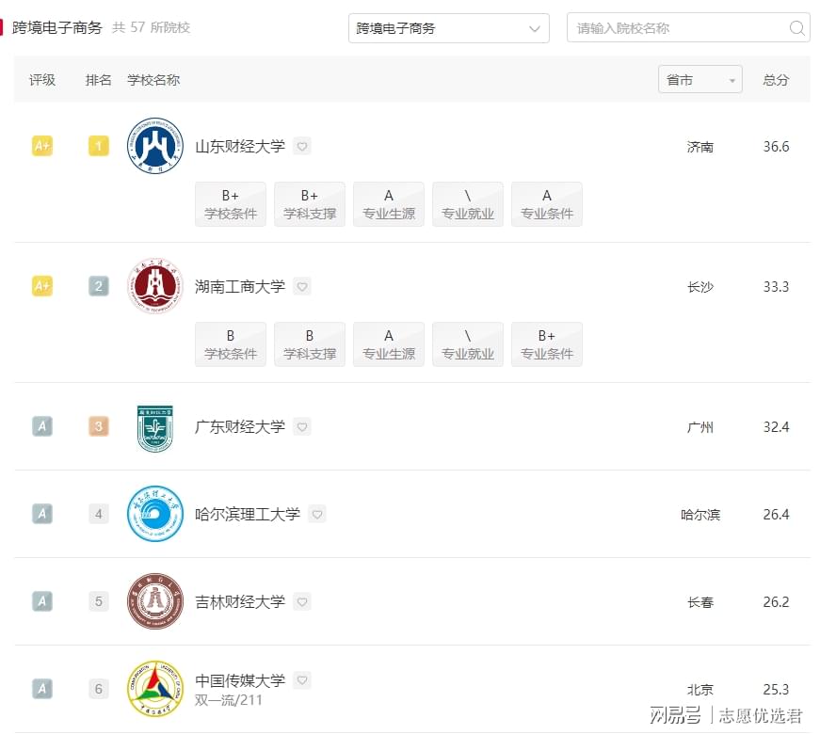The height and width of the screenshot is (734, 820).
Task: Click rank 1 gold badge
Action: tap(99, 146)
